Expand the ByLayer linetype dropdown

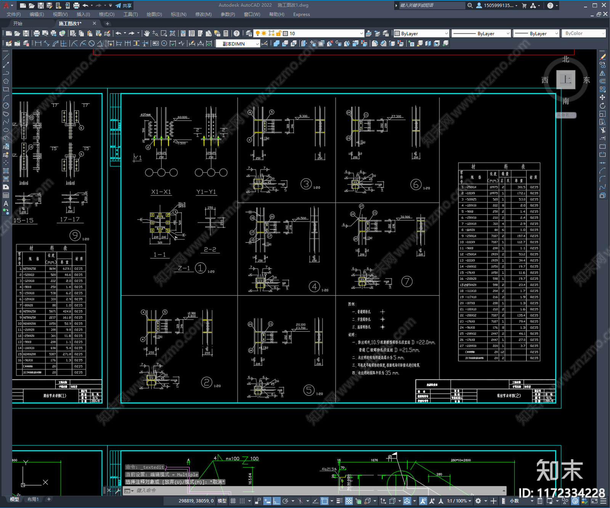coord(508,34)
